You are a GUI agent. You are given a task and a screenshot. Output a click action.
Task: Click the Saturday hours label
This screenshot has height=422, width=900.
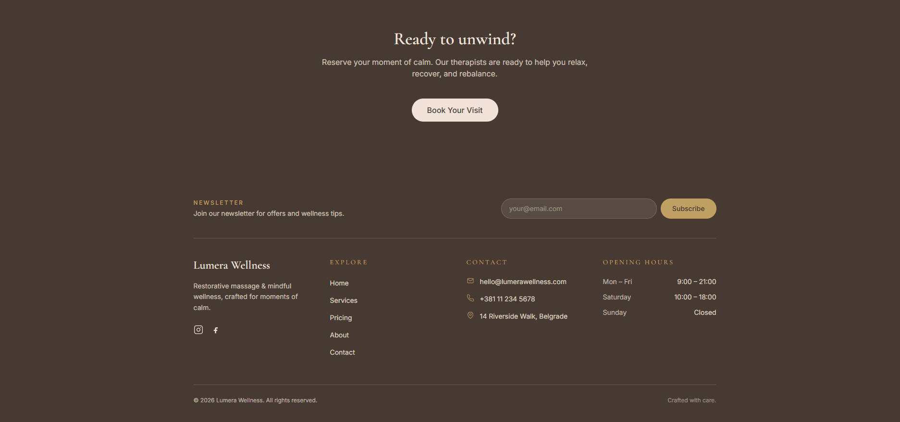(x=616, y=297)
